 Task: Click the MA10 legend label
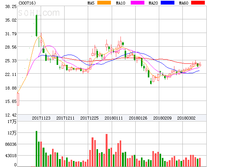point(120,3)
